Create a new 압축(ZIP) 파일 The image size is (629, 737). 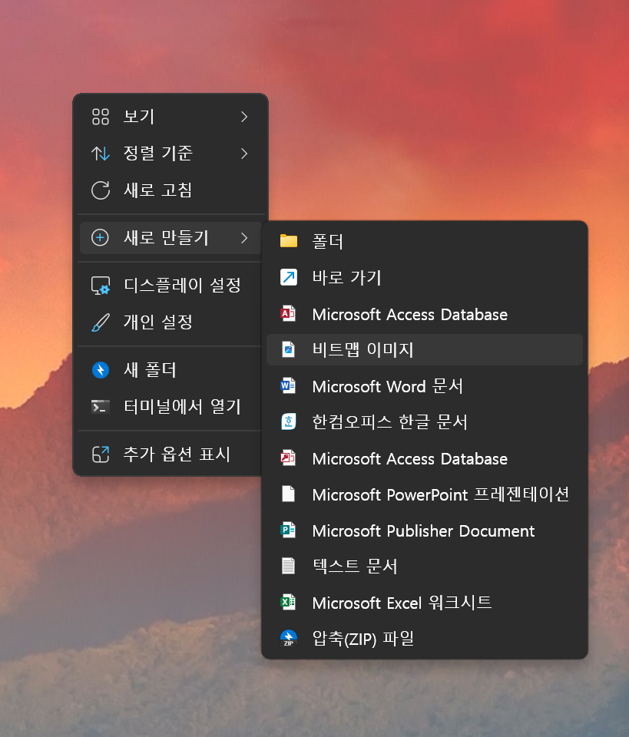pyautogui.click(x=425, y=638)
